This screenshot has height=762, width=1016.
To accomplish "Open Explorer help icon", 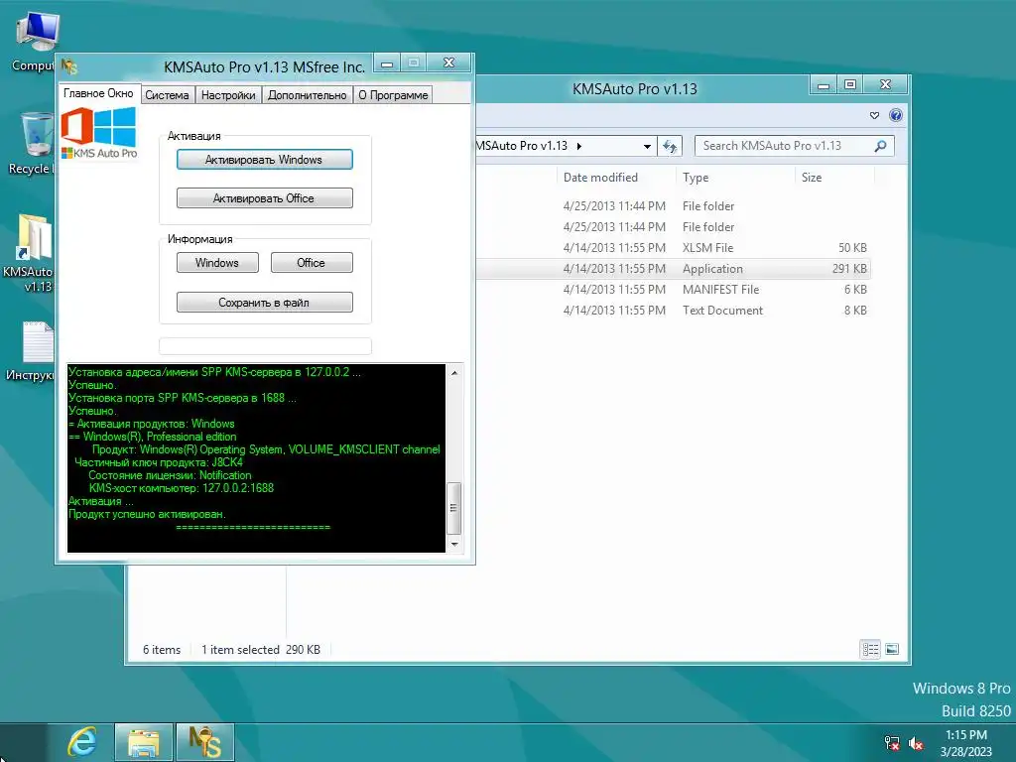I will 896,115.
